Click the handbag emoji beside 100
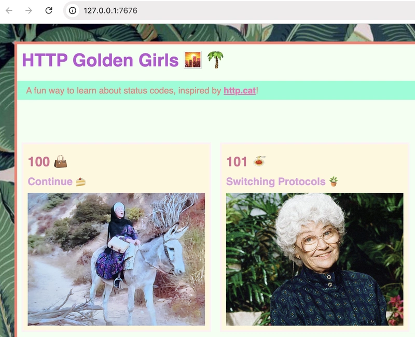This screenshot has width=415, height=337. [x=61, y=161]
